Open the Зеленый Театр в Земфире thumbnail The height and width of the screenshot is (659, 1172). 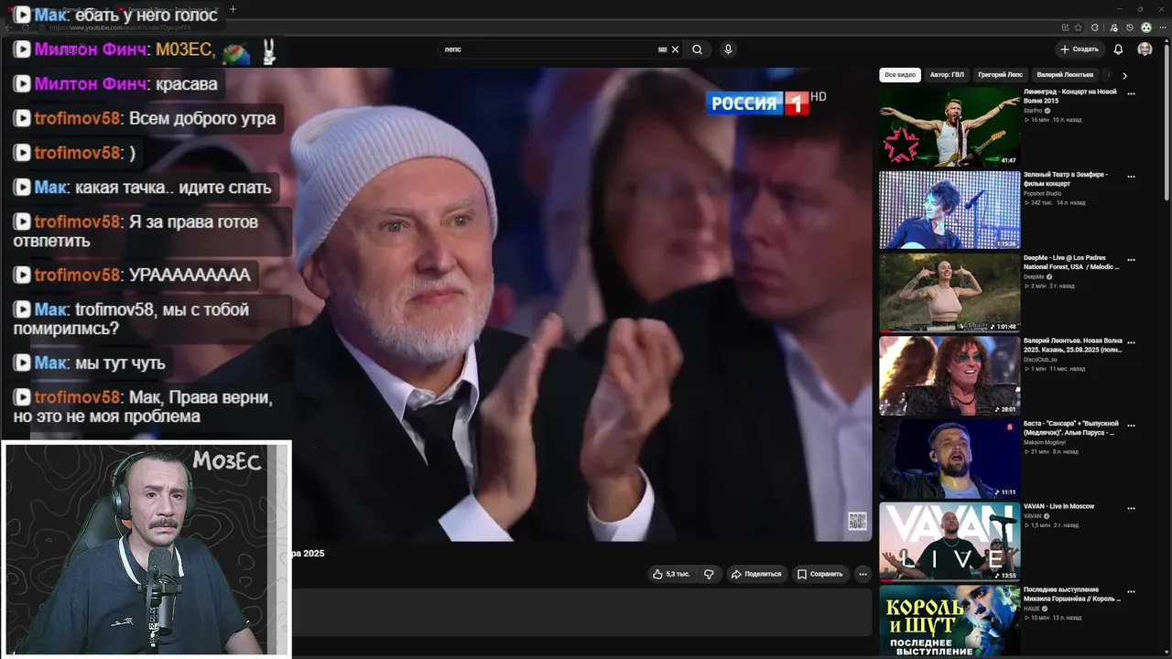tap(950, 210)
